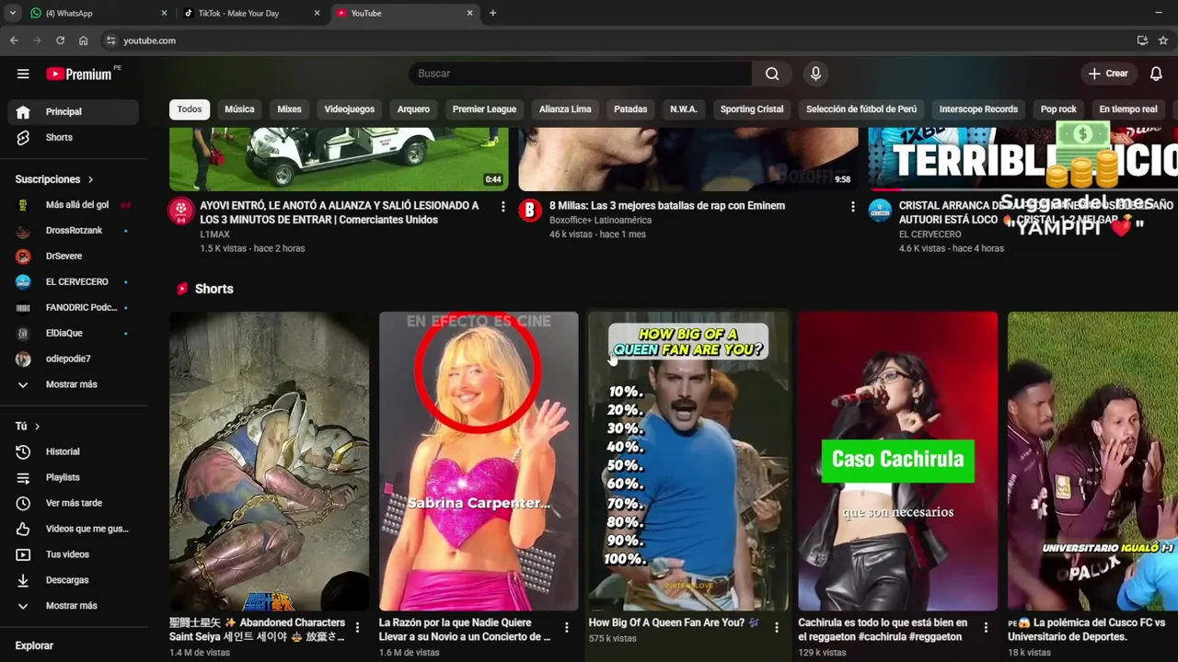Select the Premier League filter chip

[x=484, y=109]
